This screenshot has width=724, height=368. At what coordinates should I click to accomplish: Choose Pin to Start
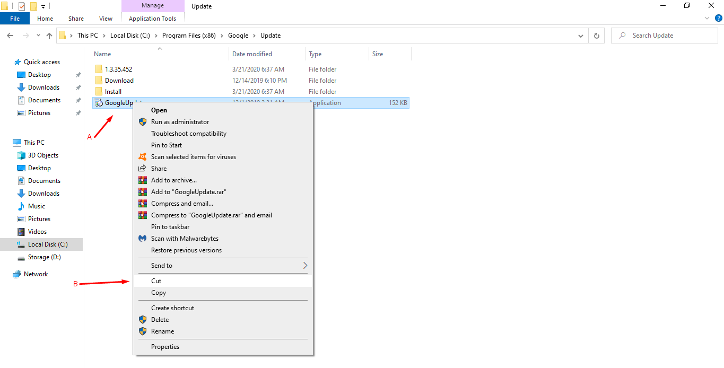click(223, 145)
